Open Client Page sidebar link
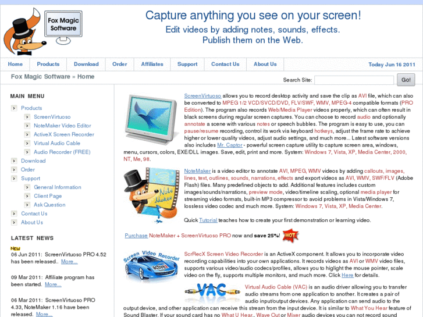The height and width of the screenshot is (317, 423). click(x=48, y=196)
